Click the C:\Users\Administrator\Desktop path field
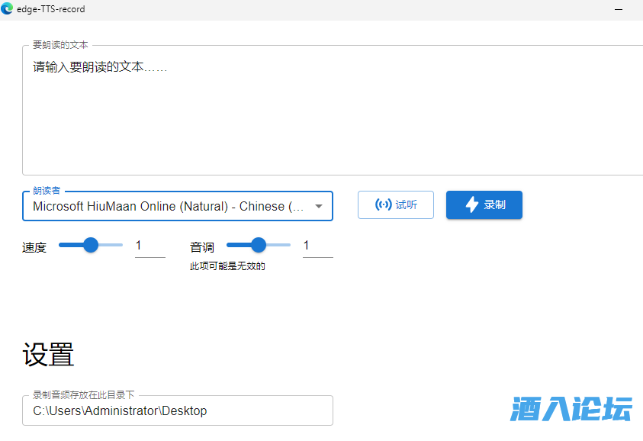This screenshot has width=643, height=441. pyautogui.click(x=177, y=410)
